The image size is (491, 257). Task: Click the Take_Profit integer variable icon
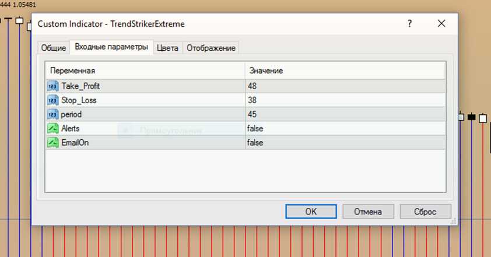tap(53, 86)
